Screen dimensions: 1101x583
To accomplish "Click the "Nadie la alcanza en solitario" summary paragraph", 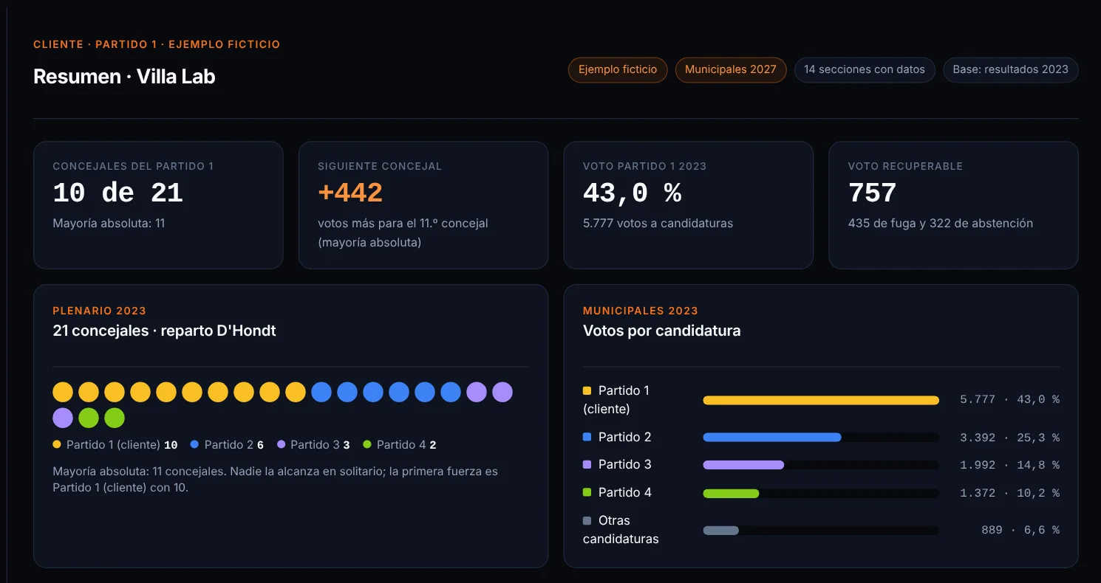I will (276, 479).
